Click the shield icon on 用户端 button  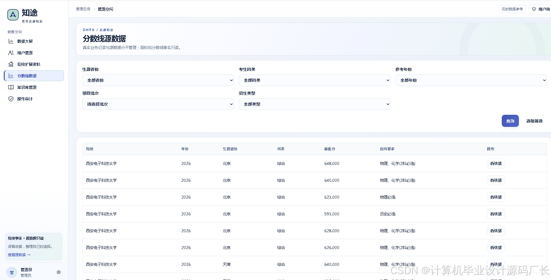(534, 9)
